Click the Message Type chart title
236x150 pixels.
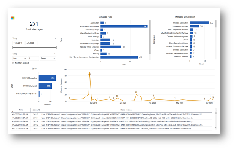pyautogui.click(x=105, y=17)
